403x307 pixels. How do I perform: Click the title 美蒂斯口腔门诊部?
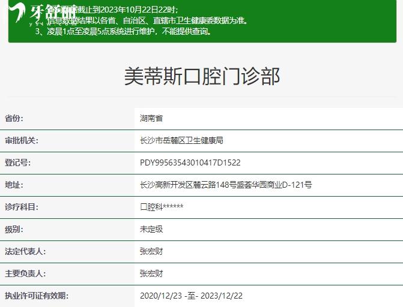[x=202, y=76]
